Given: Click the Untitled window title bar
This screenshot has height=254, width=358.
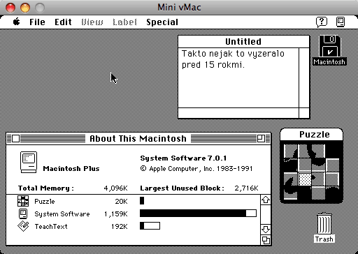Looking at the screenshot, I should [x=244, y=42].
